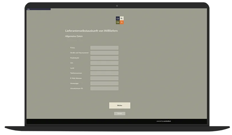The height and width of the screenshot is (135, 232).
Task: Click the Telefonnummer input box
Action: [104, 73]
